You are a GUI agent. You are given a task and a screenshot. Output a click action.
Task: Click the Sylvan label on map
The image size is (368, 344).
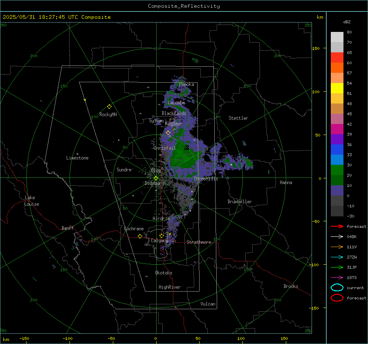click(156, 121)
